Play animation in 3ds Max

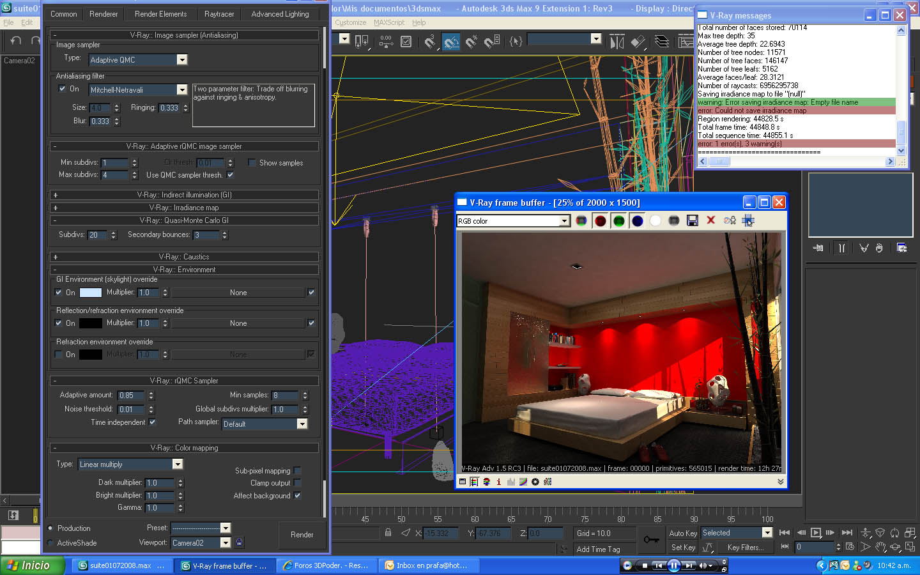pos(816,533)
